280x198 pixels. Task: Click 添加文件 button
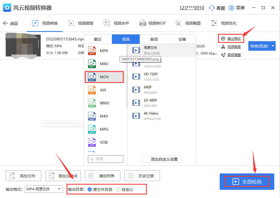(23, 176)
